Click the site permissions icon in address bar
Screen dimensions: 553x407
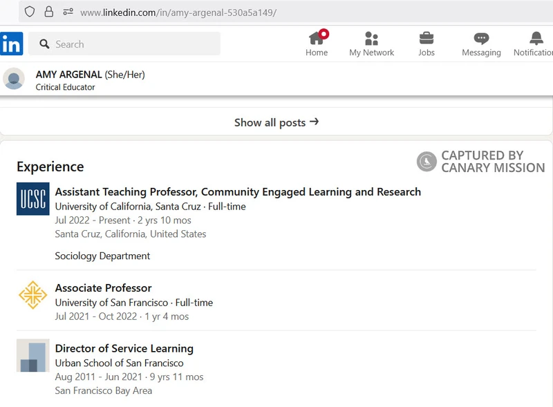[68, 12]
